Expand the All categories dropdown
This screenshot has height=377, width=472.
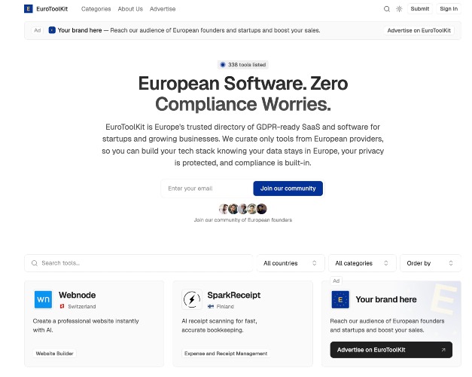pyautogui.click(x=362, y=263)
